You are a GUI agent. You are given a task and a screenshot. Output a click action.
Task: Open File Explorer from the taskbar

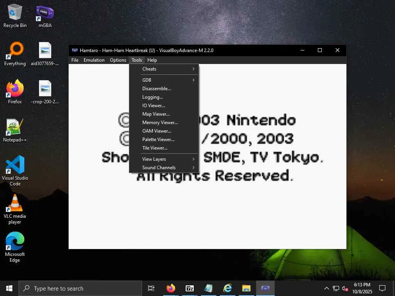pos(246,288)
